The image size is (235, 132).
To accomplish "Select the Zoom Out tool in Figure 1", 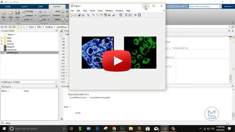I will [97, 15].
